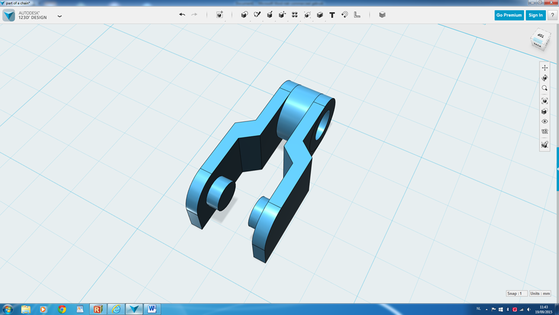Select the Zoom magnifier tool
The width and height of the screenshot is (559, 315).
tap(544, 88)
